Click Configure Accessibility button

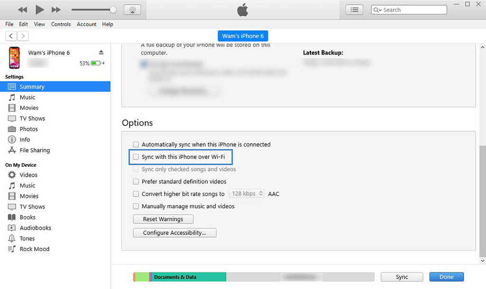(175, 233)
